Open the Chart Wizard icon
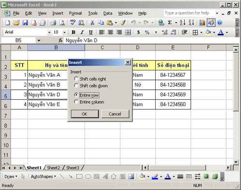The width and height of the screenshot is (241, 190). point(202,23)
